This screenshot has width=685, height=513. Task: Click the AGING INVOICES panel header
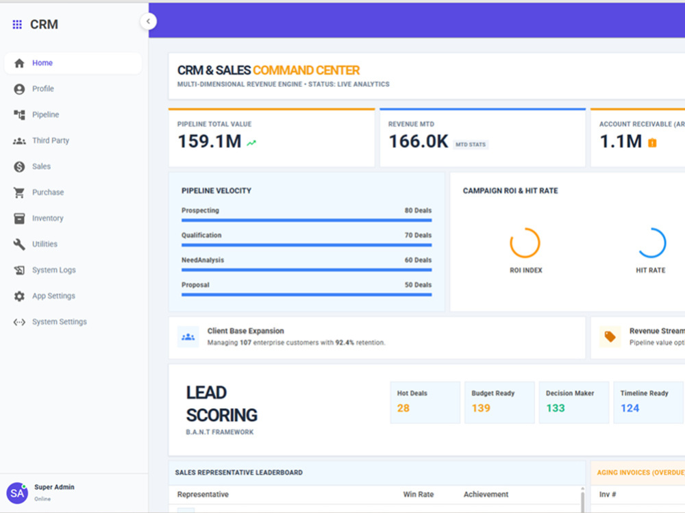click(x=637, y=473)
